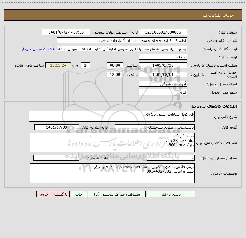Click the remaining days field showing 2

coord(85,65)
